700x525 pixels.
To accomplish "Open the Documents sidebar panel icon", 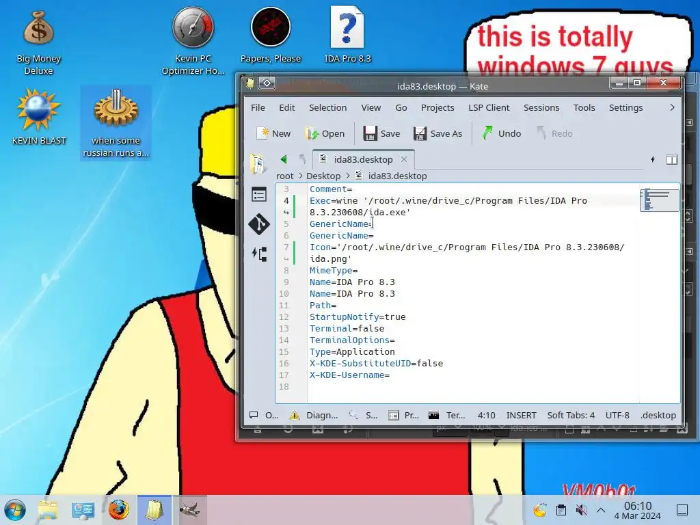I will (x=258, y=164).
